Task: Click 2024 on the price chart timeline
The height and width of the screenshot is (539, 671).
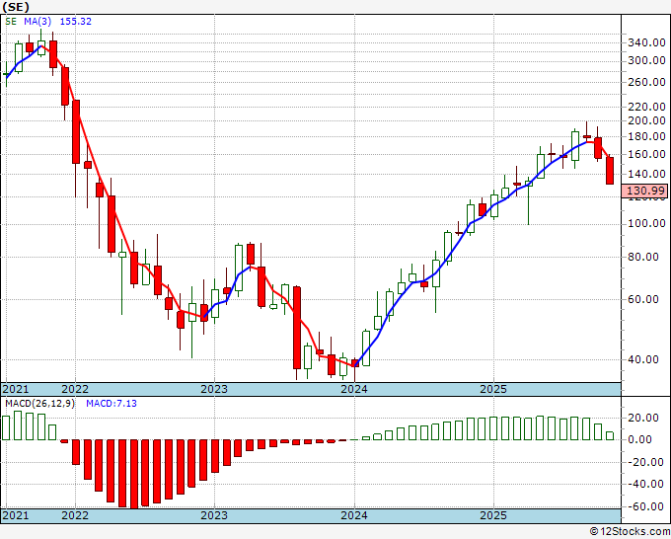Action: [x=354, y=389]
